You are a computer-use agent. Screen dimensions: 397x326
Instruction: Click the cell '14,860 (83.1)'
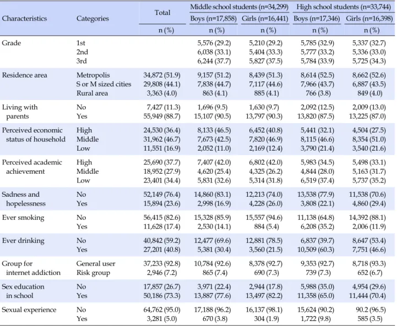(x=213, y=195)
